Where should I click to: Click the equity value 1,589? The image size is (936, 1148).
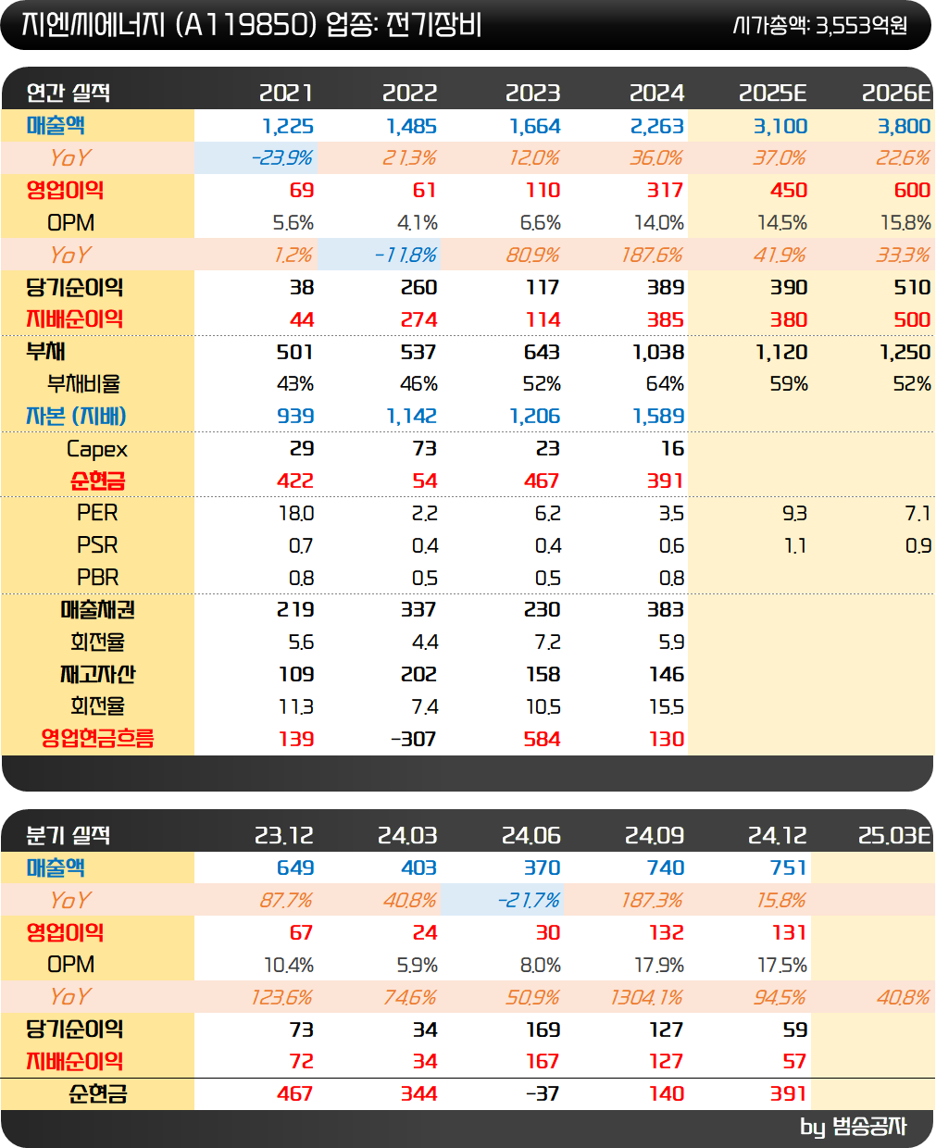tap(658, 417)
